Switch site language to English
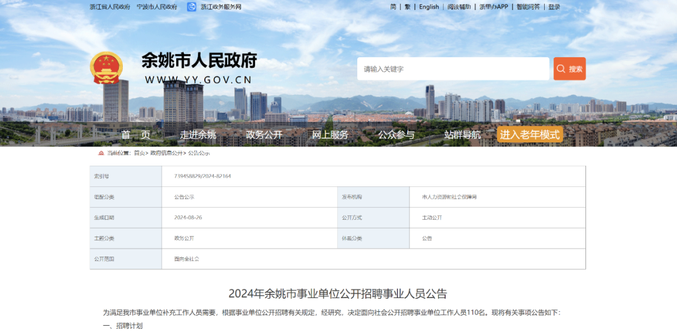 point(429,7)
